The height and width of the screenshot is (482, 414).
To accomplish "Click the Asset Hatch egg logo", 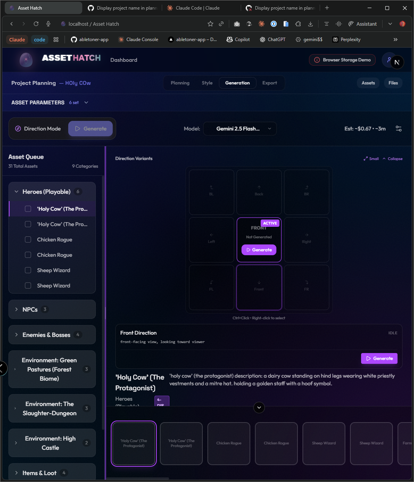I will (x=26, y=60).
